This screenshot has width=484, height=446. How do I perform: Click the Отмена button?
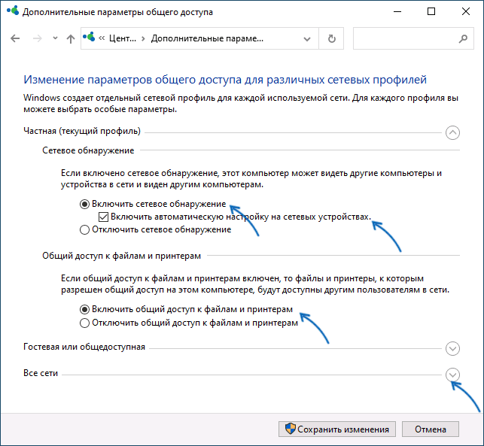point(431,429)
